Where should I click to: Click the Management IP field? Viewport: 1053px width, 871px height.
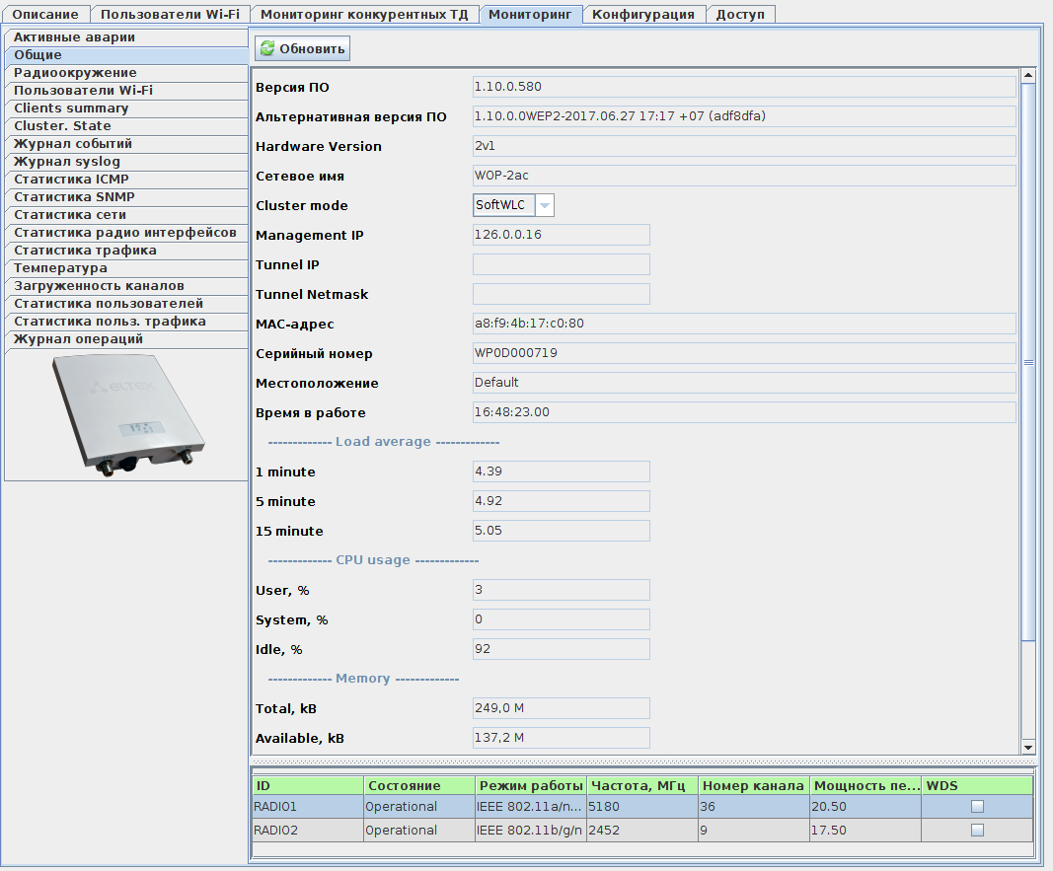click(x=561, y=235)
